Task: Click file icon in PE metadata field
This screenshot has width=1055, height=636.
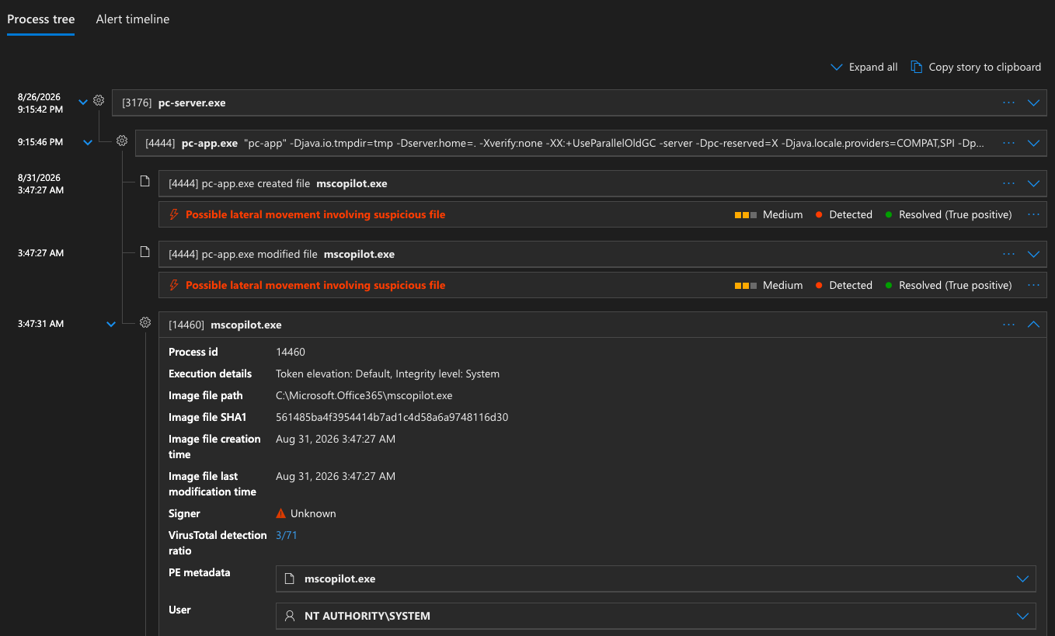Action: coord(290,579)
